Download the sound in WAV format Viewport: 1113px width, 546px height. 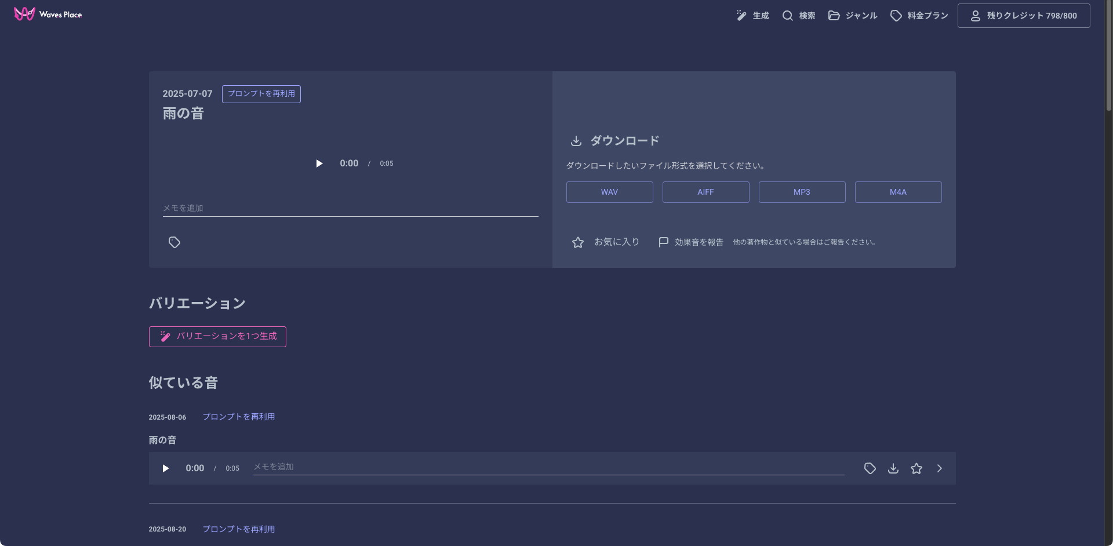pos(609,192)
